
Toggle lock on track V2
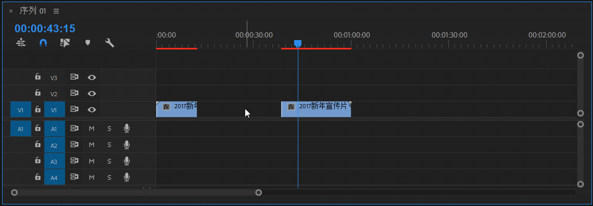click(37, 93)
